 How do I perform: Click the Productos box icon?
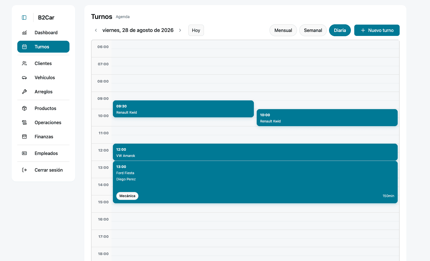(x=24, y=108)
